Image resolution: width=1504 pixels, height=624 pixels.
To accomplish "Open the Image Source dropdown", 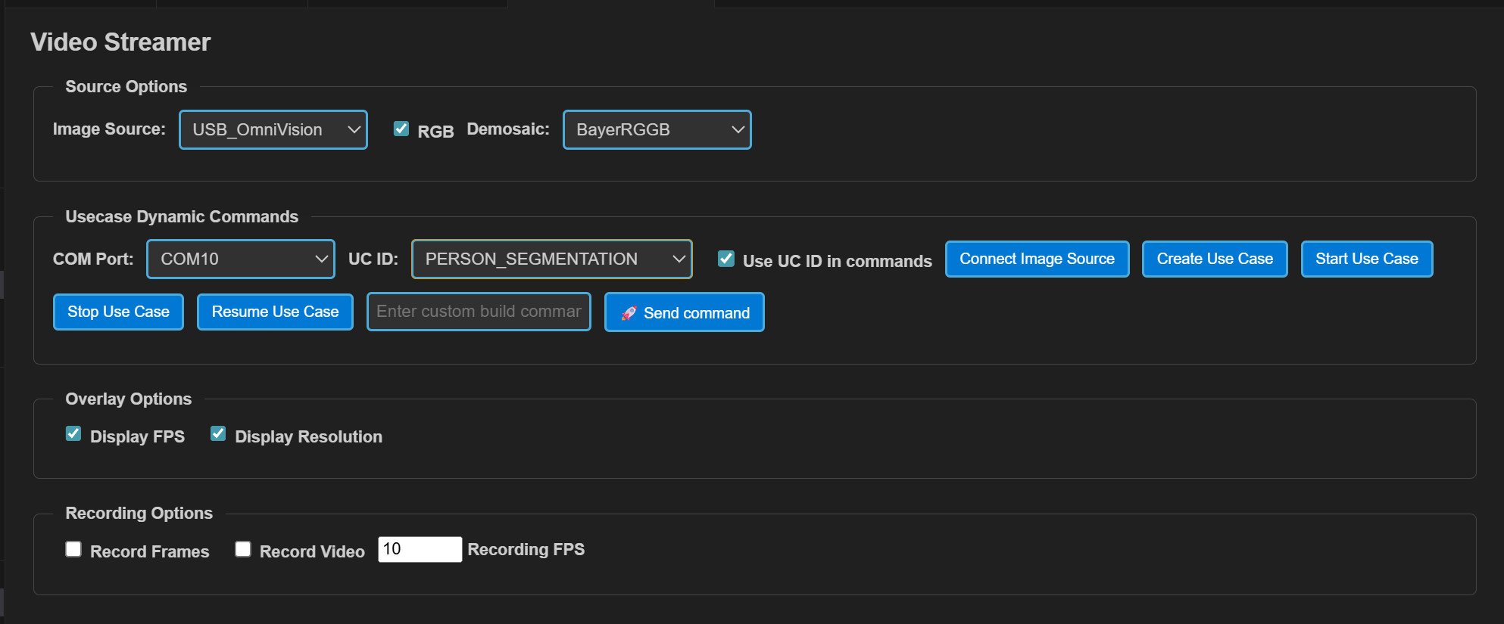I will click(273, 129).
